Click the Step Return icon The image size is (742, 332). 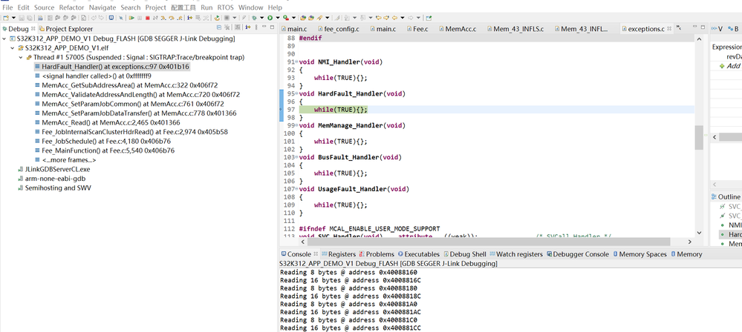click(179, 18)
